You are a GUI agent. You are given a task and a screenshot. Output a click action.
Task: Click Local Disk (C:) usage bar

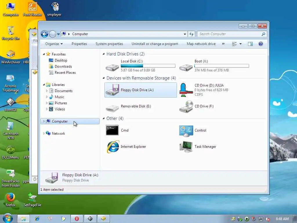[148, 66]
